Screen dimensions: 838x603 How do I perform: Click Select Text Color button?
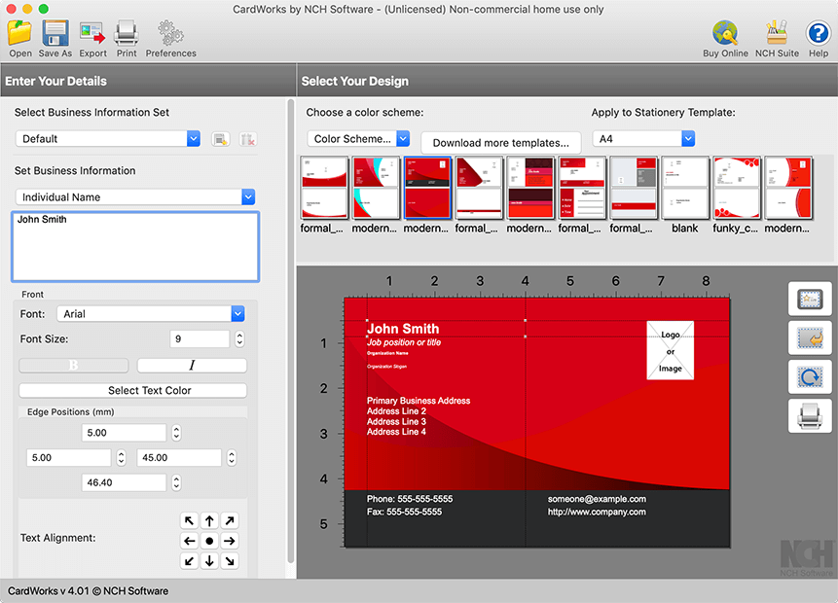(133, 390)
